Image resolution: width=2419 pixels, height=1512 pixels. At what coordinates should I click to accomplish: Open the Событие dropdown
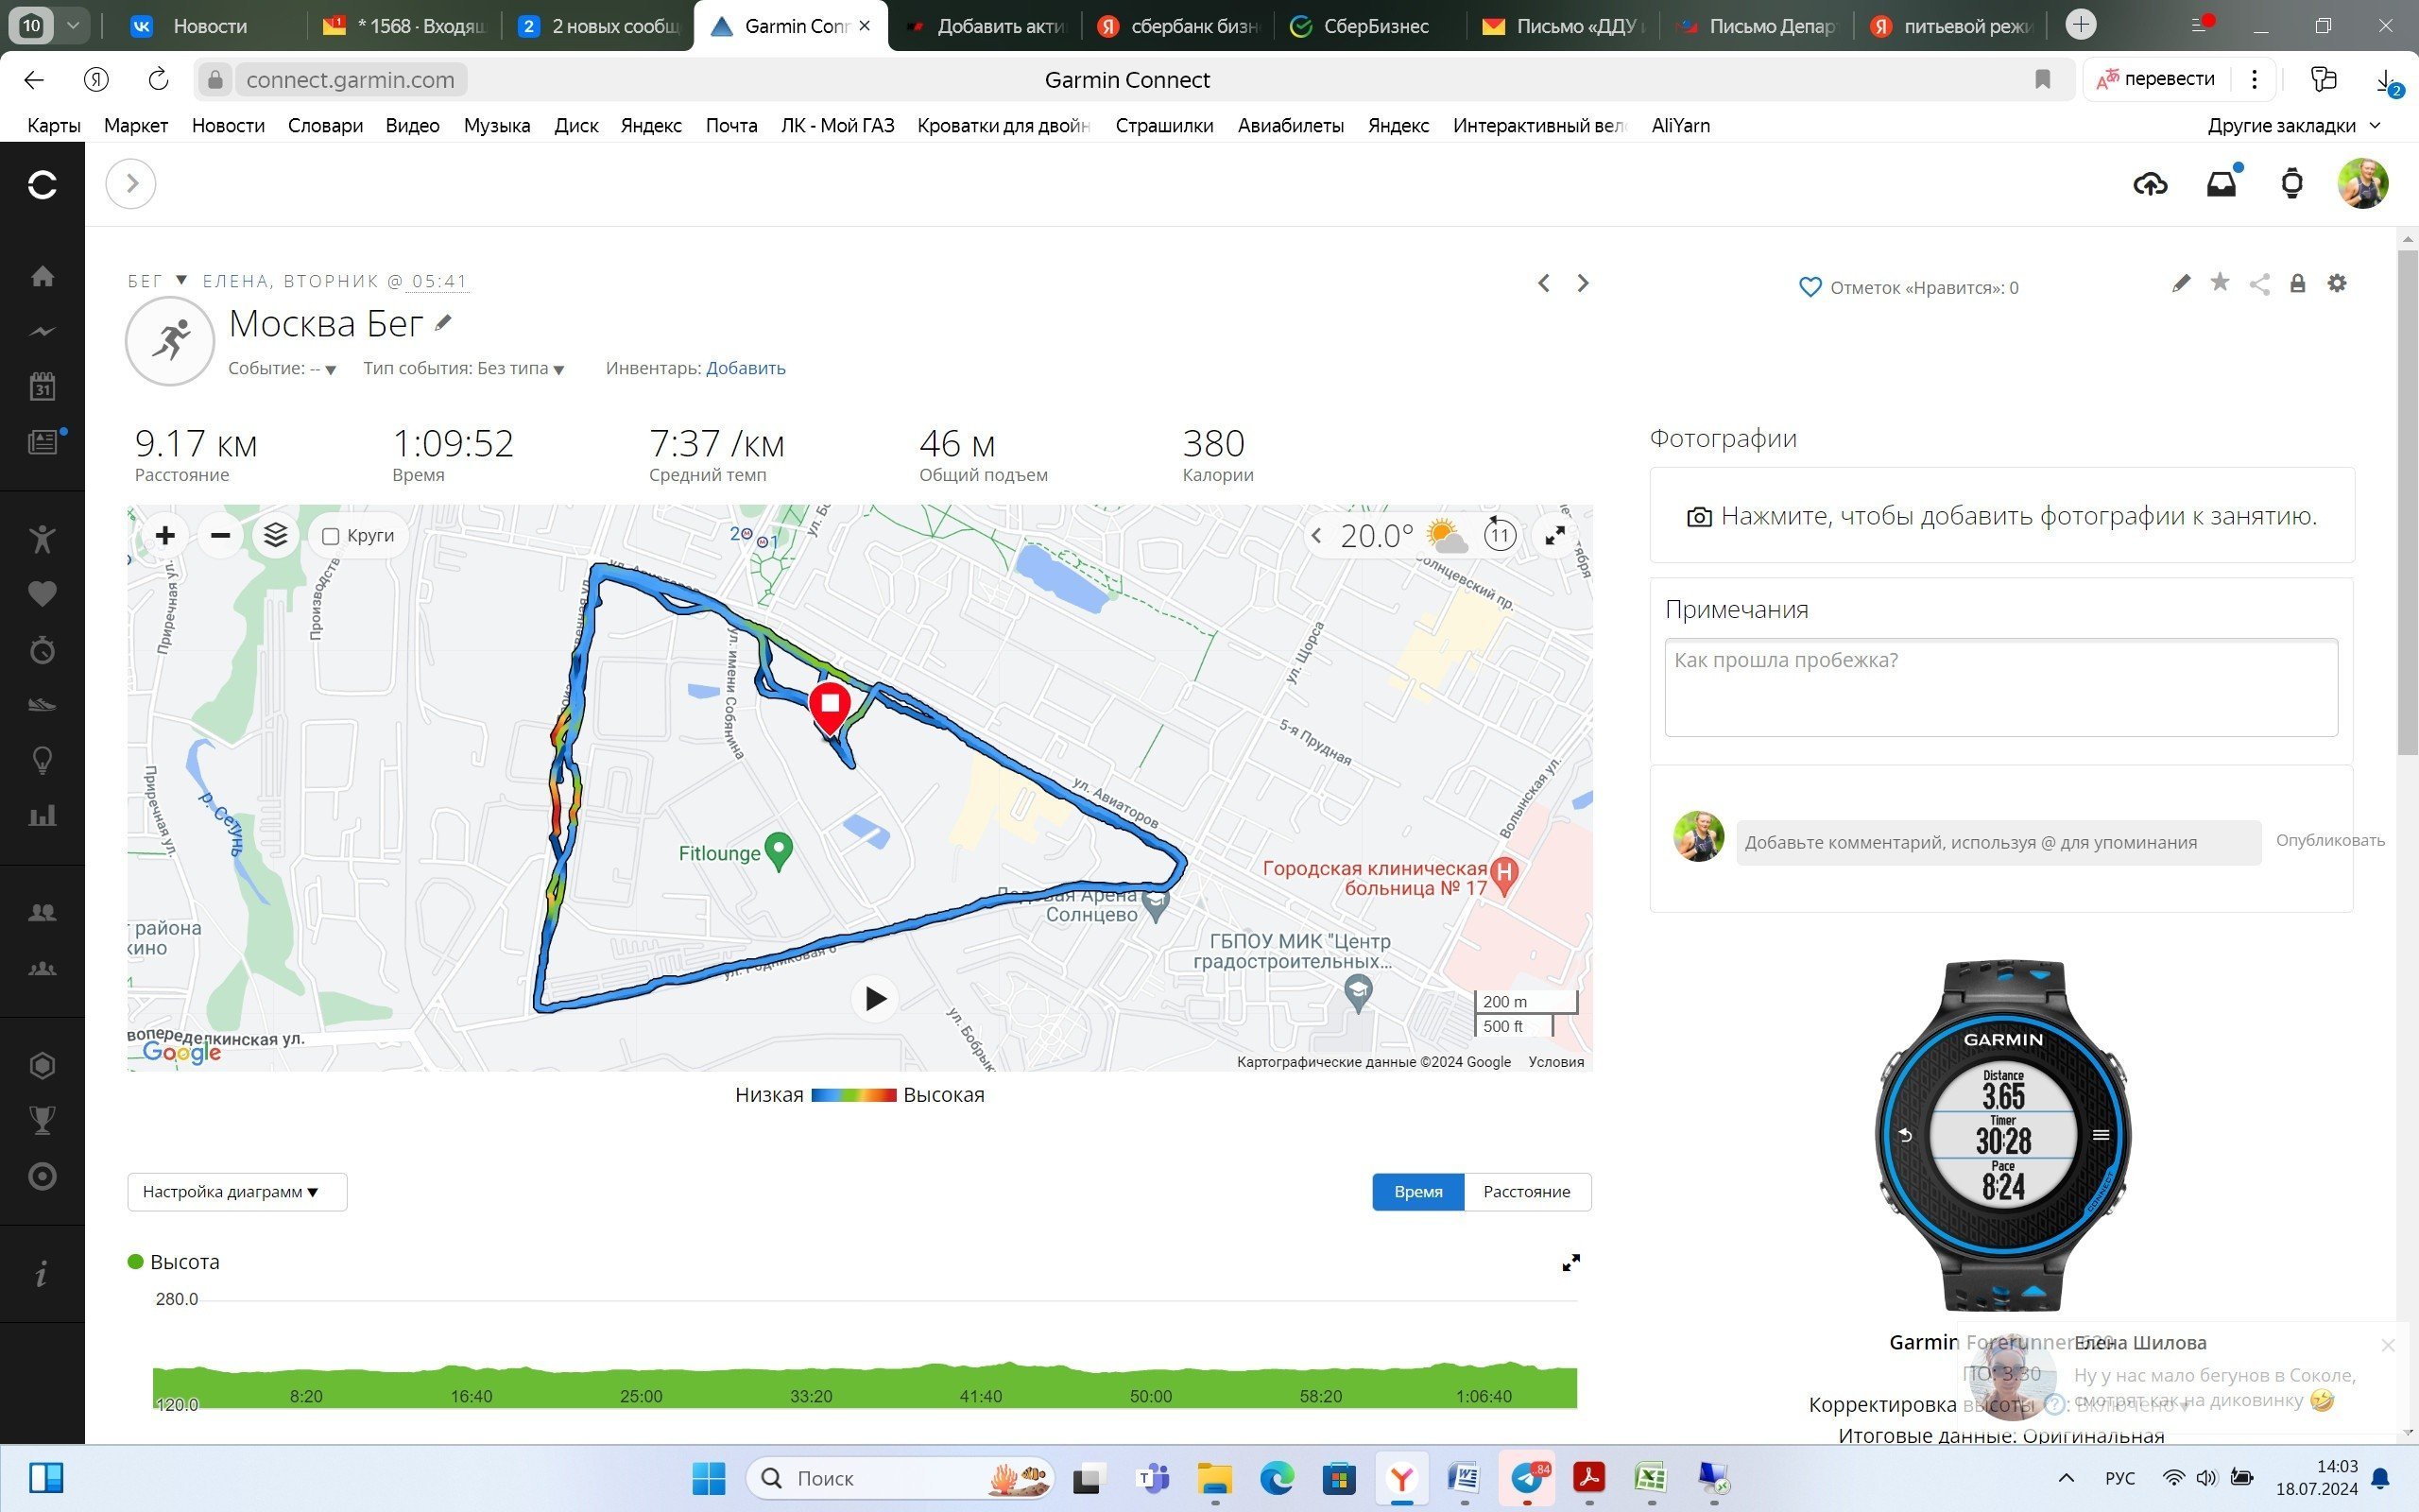[282, 369]
